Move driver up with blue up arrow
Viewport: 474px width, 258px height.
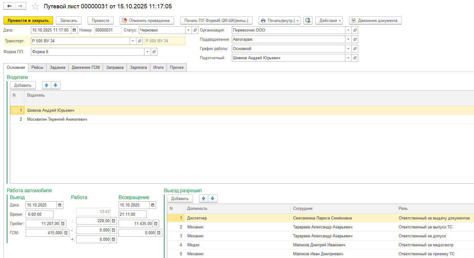[47, 85]
